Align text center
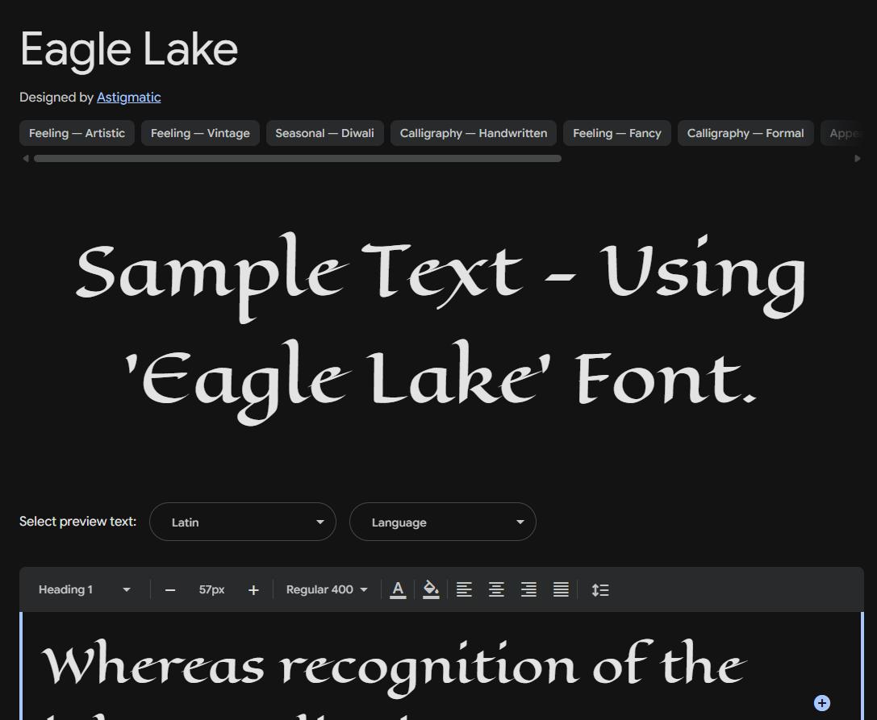Image resolution: width=877 pixels, height=720 pixels. [x=497, y=589]
